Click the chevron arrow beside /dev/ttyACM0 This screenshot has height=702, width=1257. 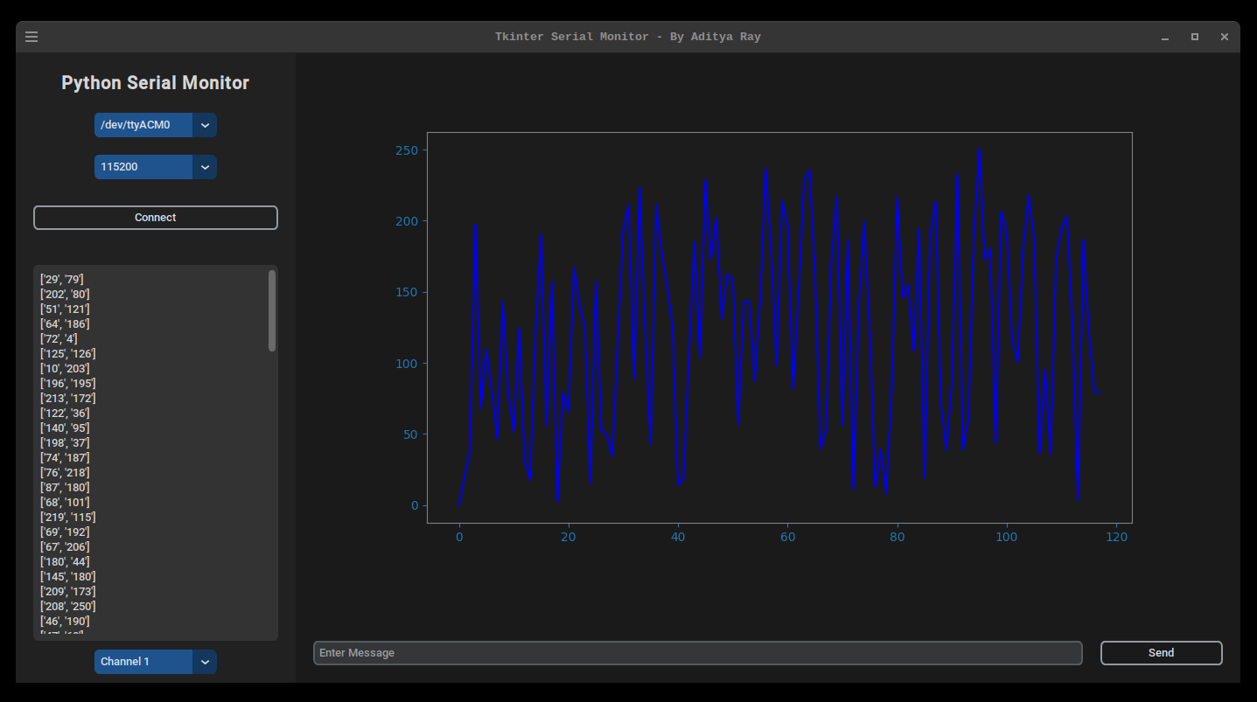[x=205, y=125]
